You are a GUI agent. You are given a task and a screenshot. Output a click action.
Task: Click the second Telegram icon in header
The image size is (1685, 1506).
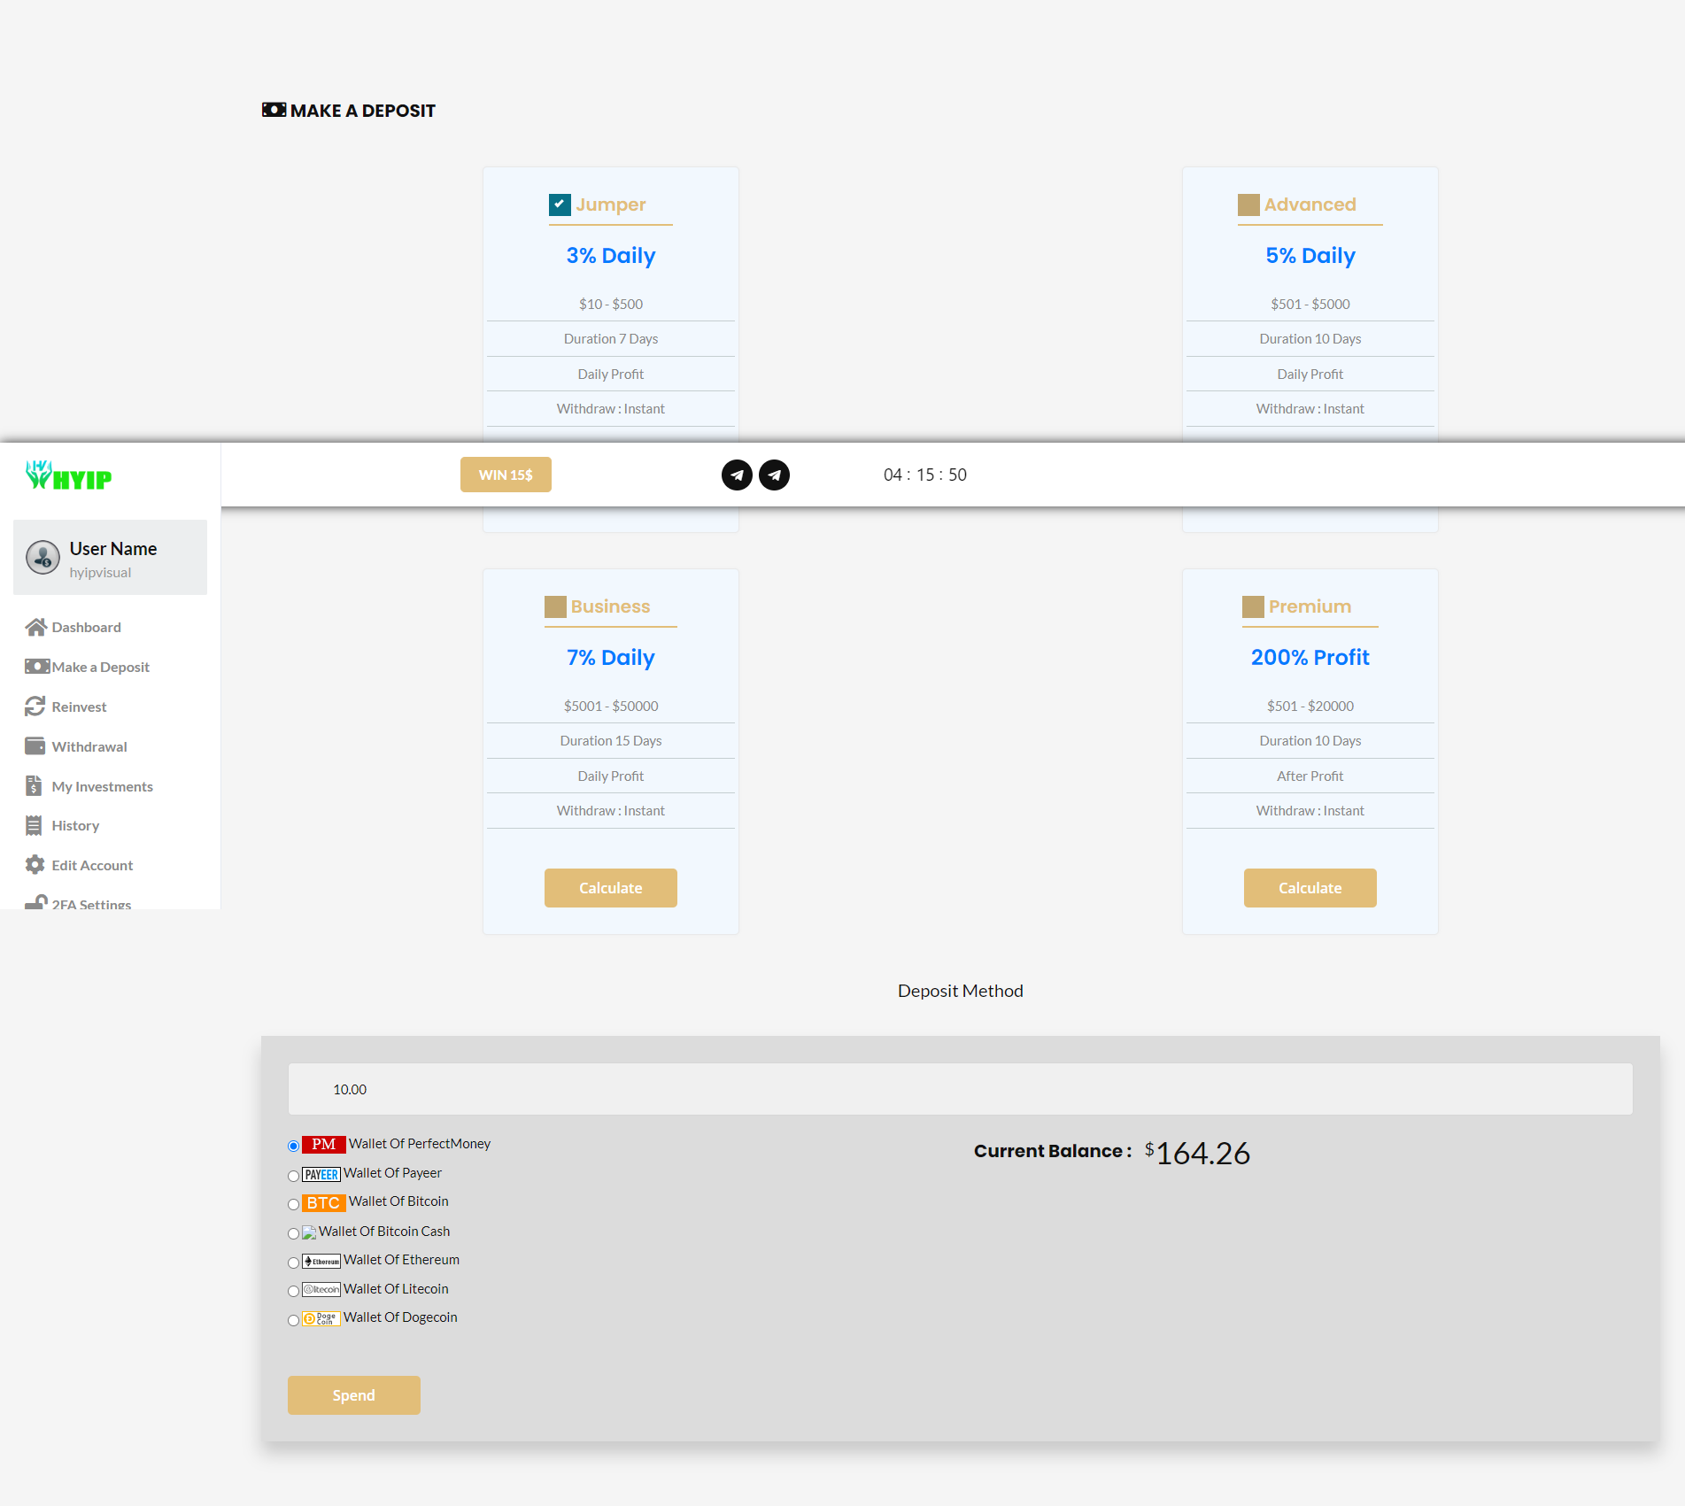(775, 475)
